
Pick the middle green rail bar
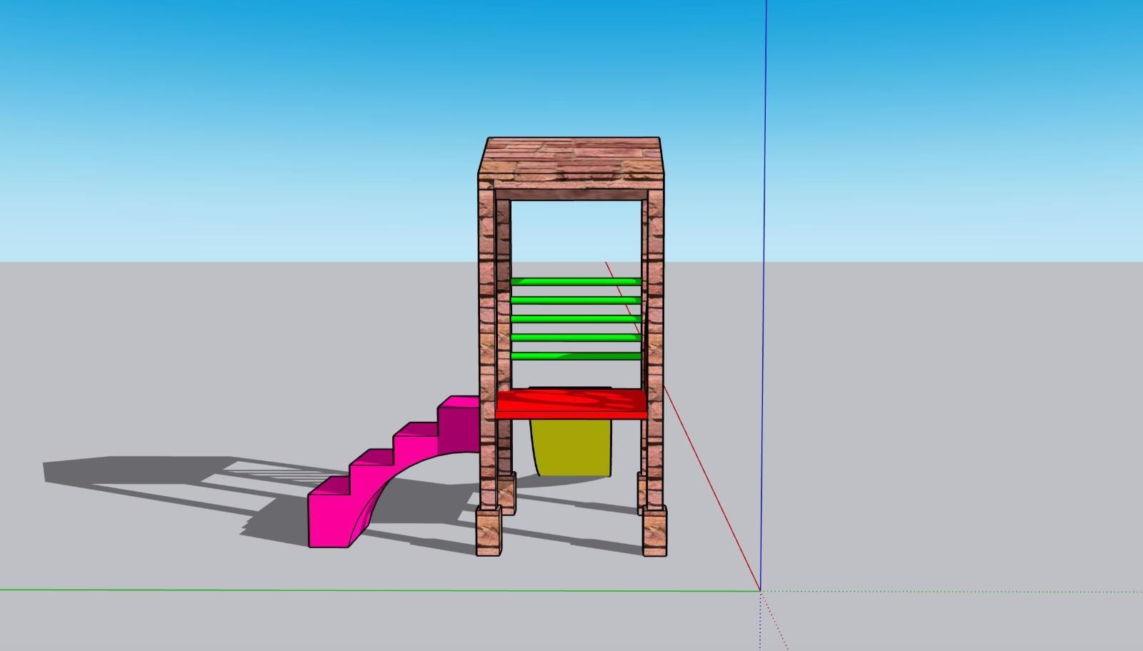(x=576, y=319)
